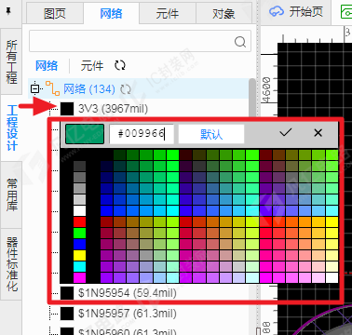Select the $1N95960 net row
Image resolution: width=352 pixels, height=335 pixels.
tap(128, 331)
